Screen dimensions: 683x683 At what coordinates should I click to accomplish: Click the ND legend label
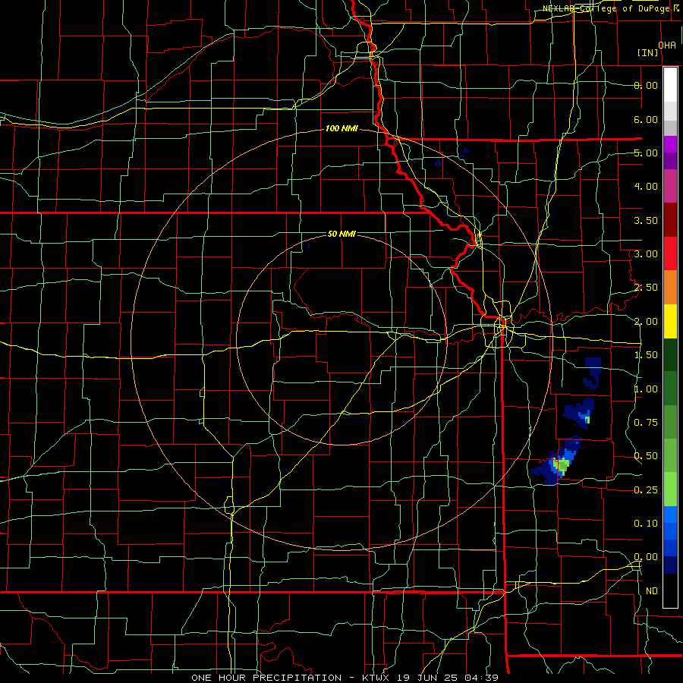(x=652, y=591)
